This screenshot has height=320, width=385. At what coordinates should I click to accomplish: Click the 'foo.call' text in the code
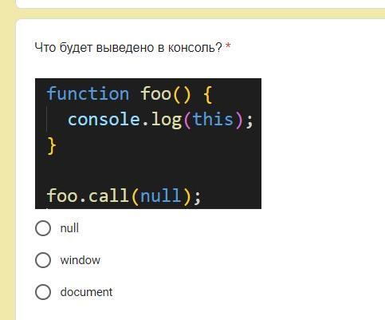(x=88, y=196)
